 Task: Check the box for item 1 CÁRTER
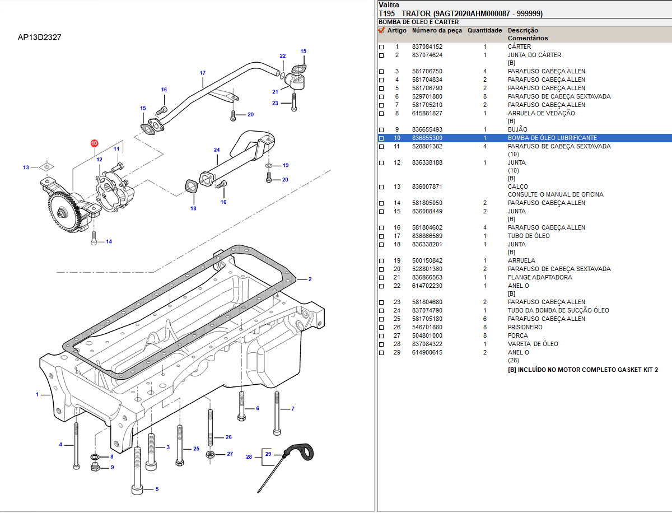tap(381, 47)
